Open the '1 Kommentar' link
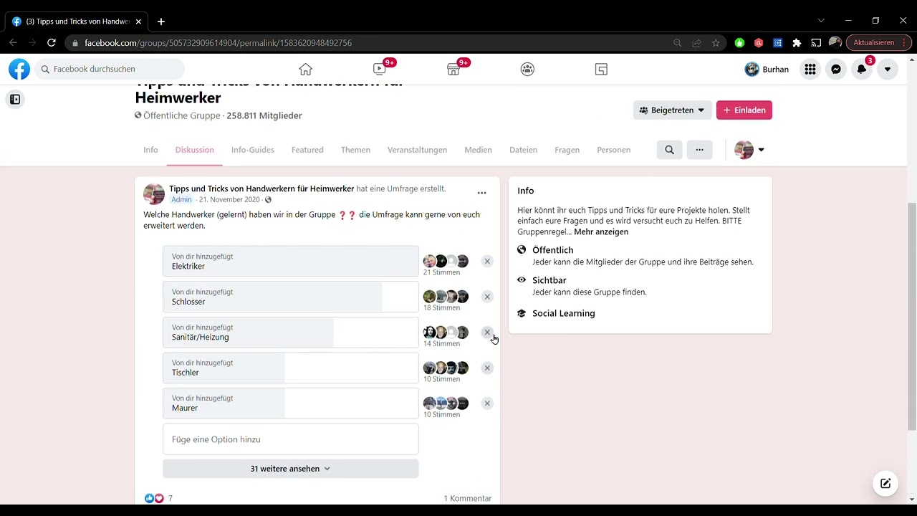The height and width of the screenshot is (516, 917). click(467, 498)
